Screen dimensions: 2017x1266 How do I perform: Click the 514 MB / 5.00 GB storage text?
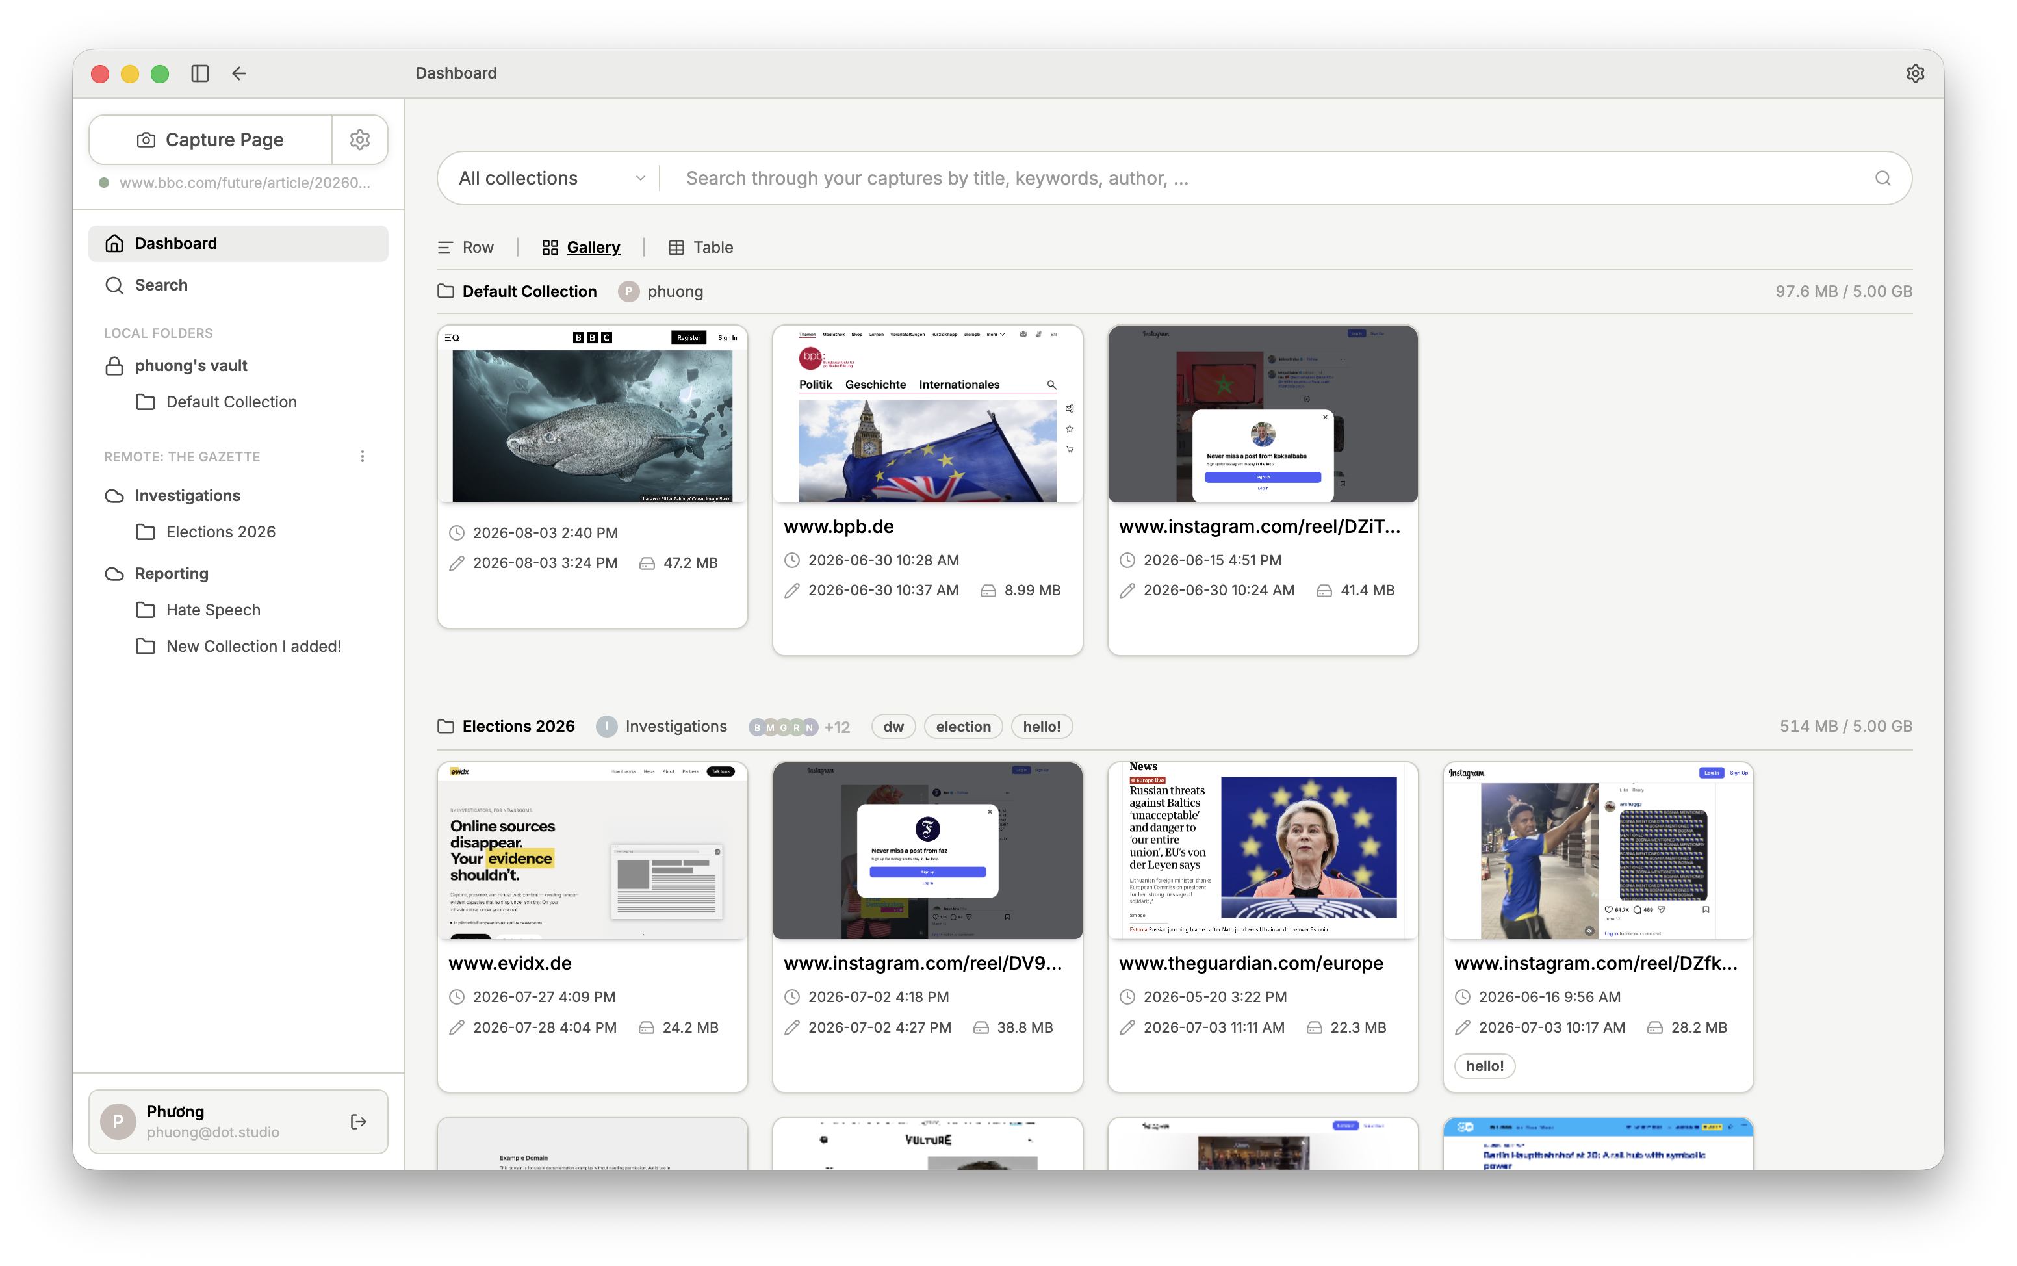coord(1845,727)
